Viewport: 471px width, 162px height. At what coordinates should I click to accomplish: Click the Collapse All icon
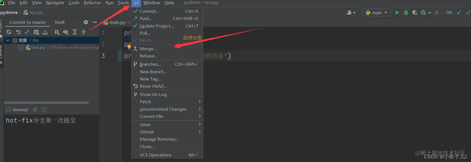84,32
